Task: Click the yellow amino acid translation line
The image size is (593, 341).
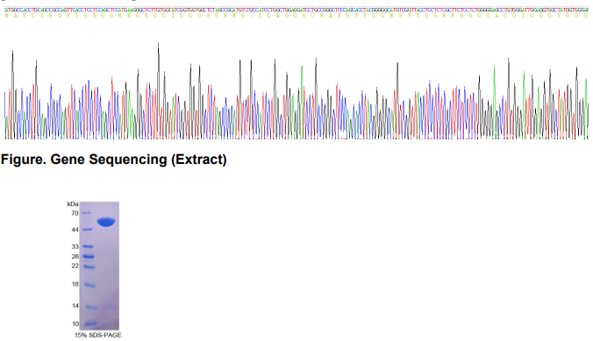Action: tap(296, 16)
